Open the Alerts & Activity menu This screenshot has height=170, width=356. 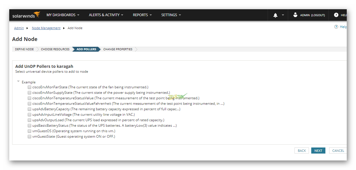pyautogui.click(x=106, y=15)
